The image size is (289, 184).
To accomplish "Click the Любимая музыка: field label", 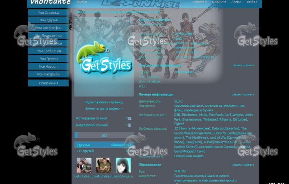I will click(x=152, y=115).
